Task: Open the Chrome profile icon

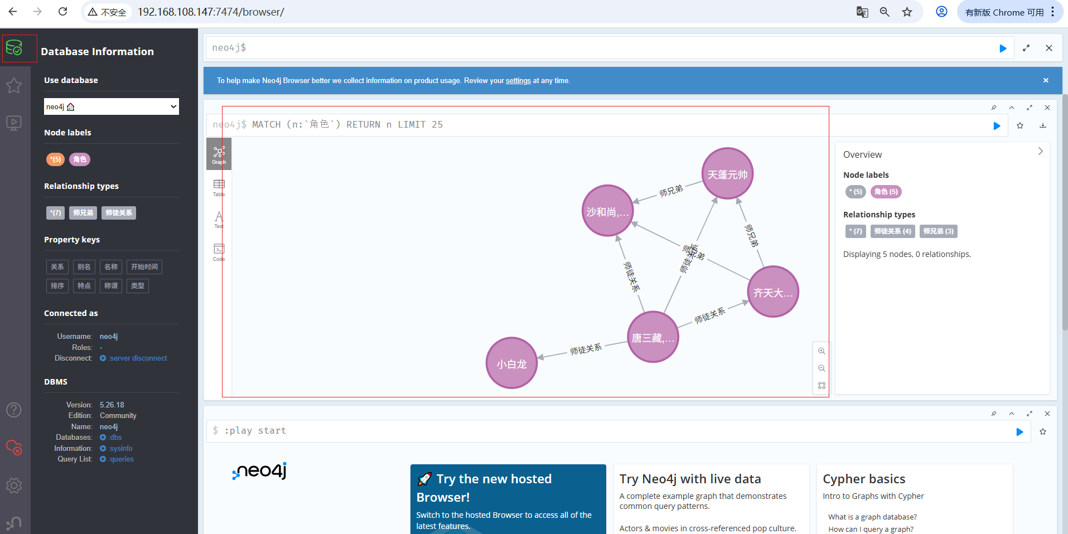Action: pos(941,12)
